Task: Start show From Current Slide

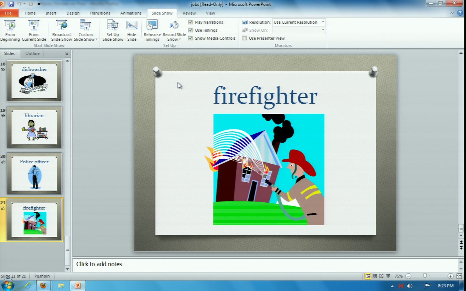Action: [34, 30]
